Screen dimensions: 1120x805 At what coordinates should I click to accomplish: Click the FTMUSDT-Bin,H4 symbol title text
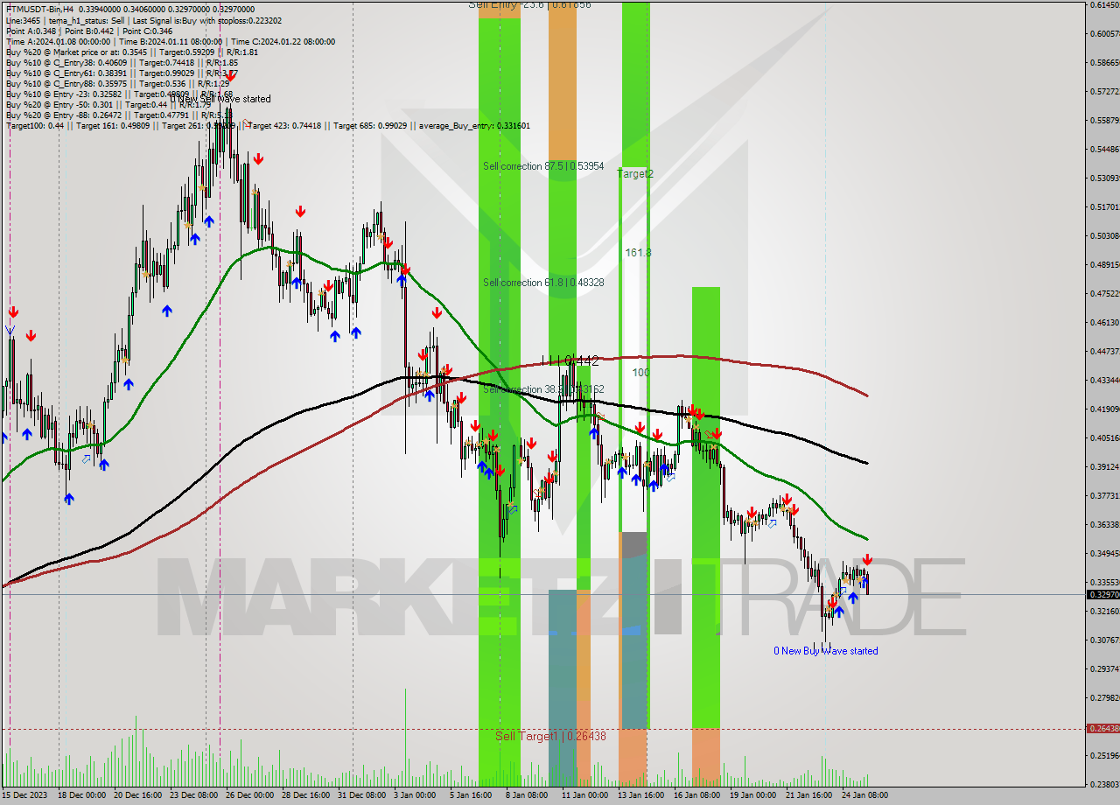[40, 9]
